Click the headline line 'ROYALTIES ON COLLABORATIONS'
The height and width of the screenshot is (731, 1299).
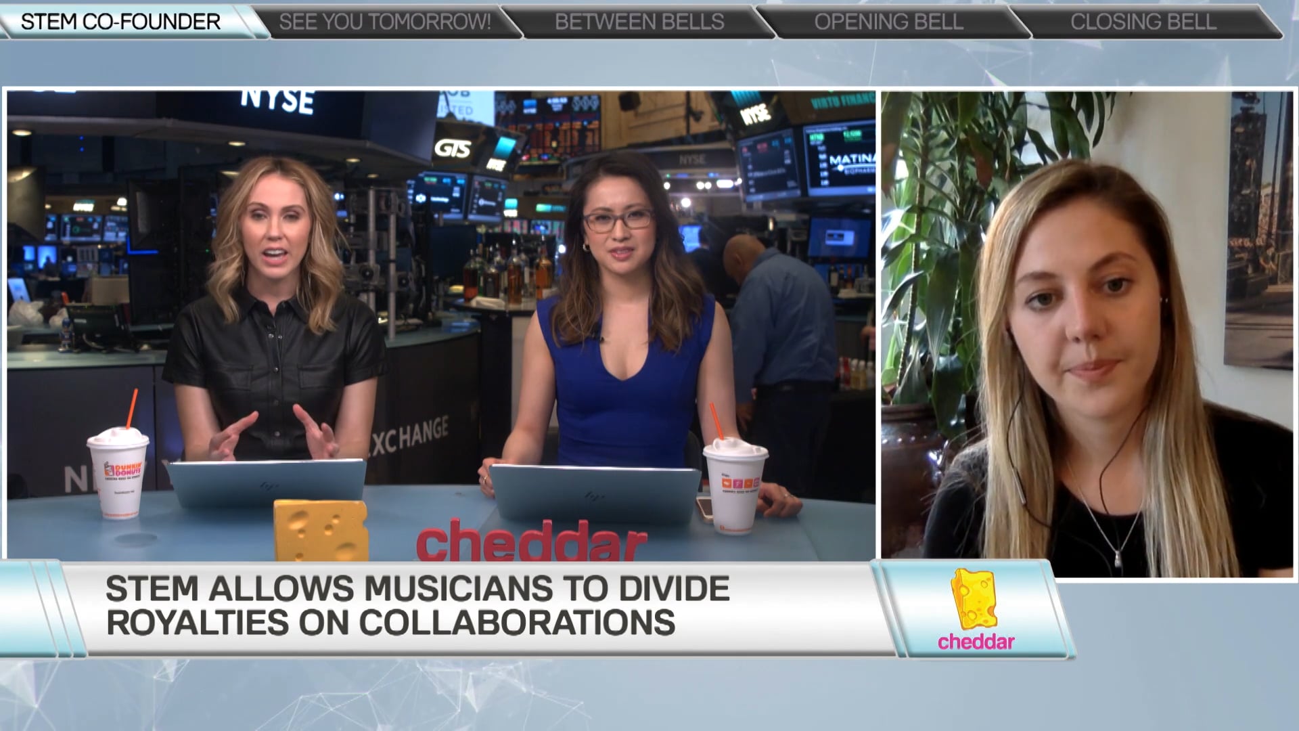pyautogui.click(x=390, y=622)
